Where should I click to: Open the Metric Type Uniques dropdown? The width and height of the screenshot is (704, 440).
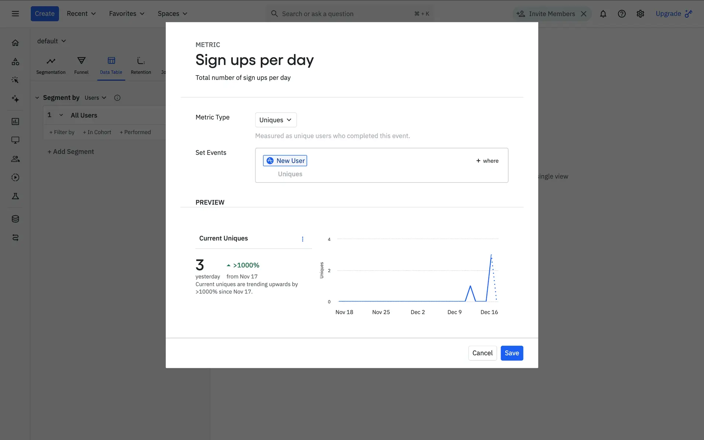pos(275,120)
